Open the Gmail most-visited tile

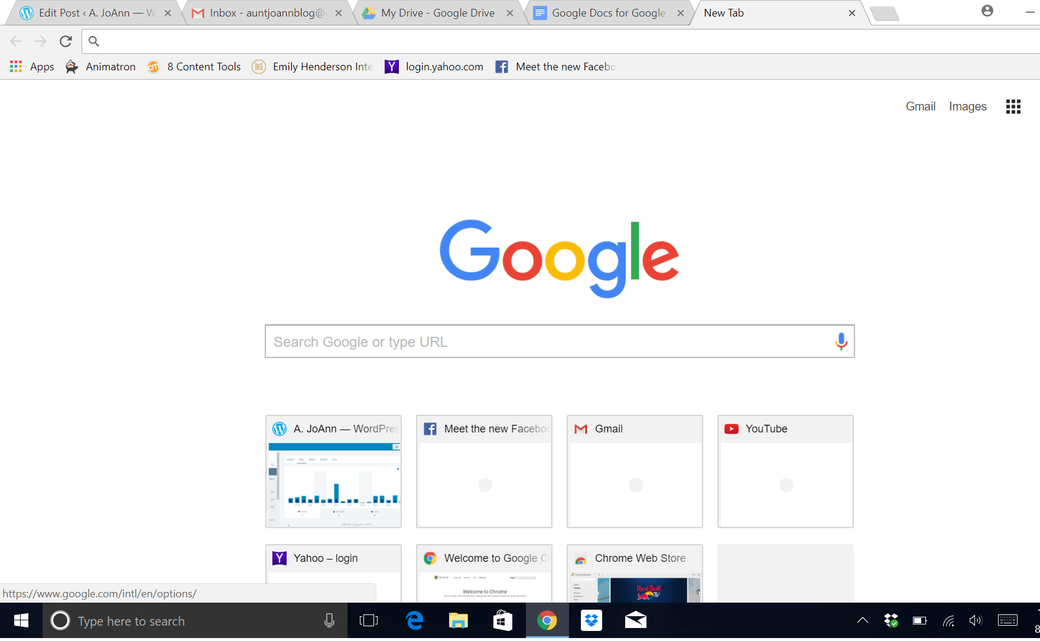click(x=635, y=471)
